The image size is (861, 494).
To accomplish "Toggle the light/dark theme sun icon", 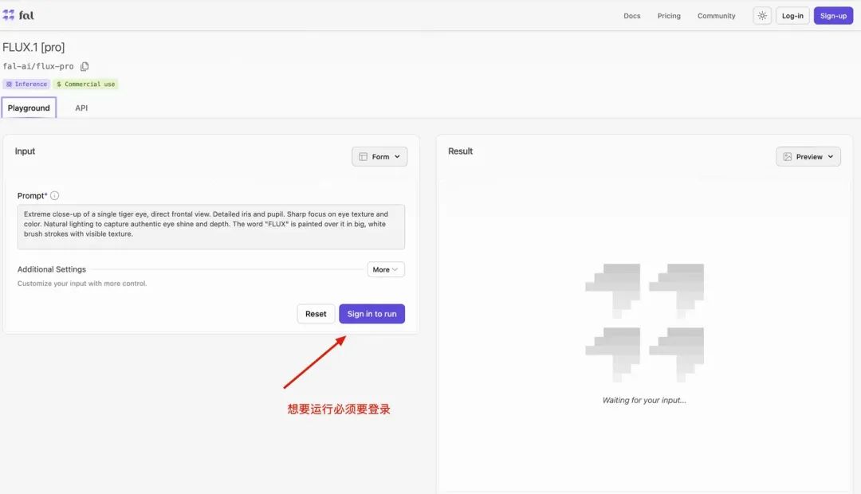I will [762, 16].
